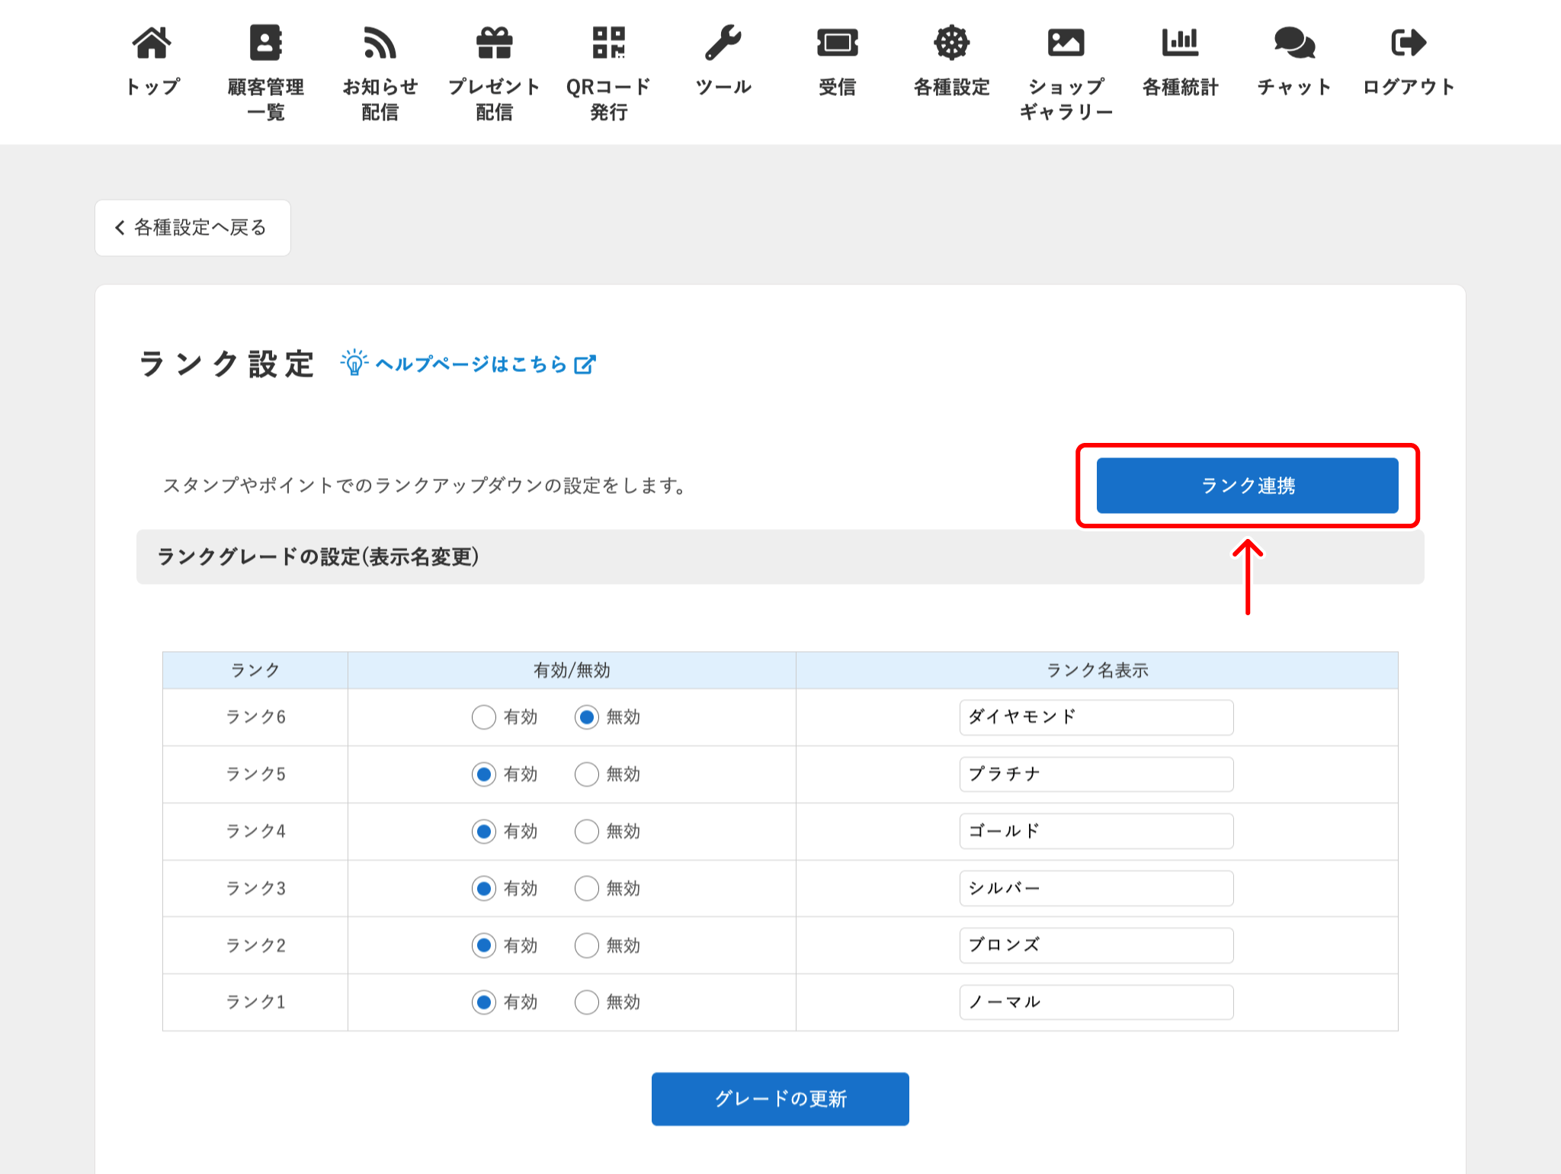The height and width of the screenshot is (1174, 1561).
Task: Open the 各種設定 wheel icon
Action: click(x=952, y=43)
